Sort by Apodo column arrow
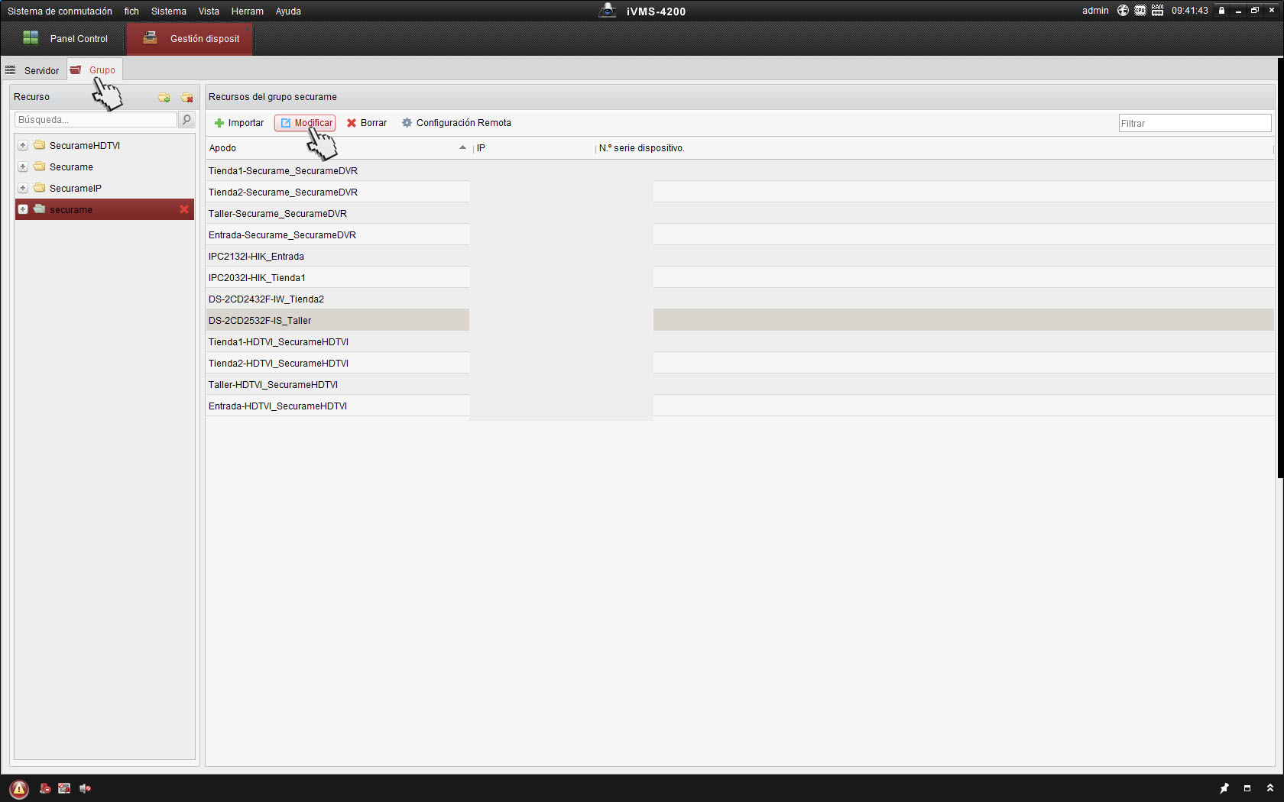This screenshot has height=802, width=1284. tap(462, 147)
